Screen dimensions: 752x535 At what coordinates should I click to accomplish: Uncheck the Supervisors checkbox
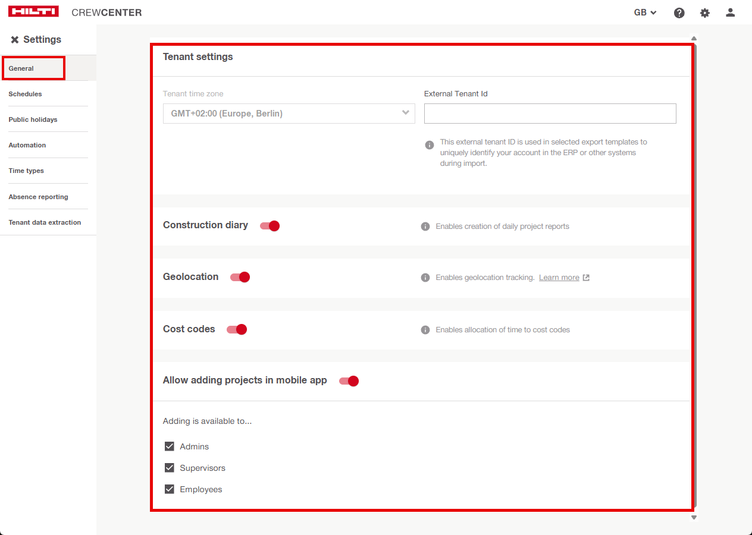[x=170, y=468]
